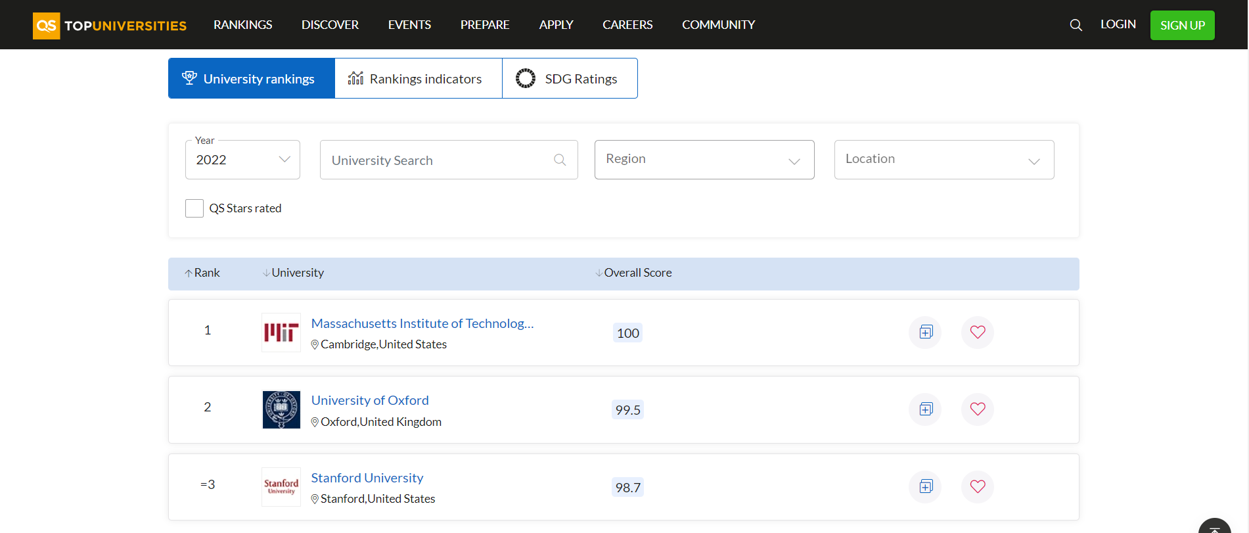Expand the Region dropdown
This screenshot has height=533, width=1249.
point(704,160)
